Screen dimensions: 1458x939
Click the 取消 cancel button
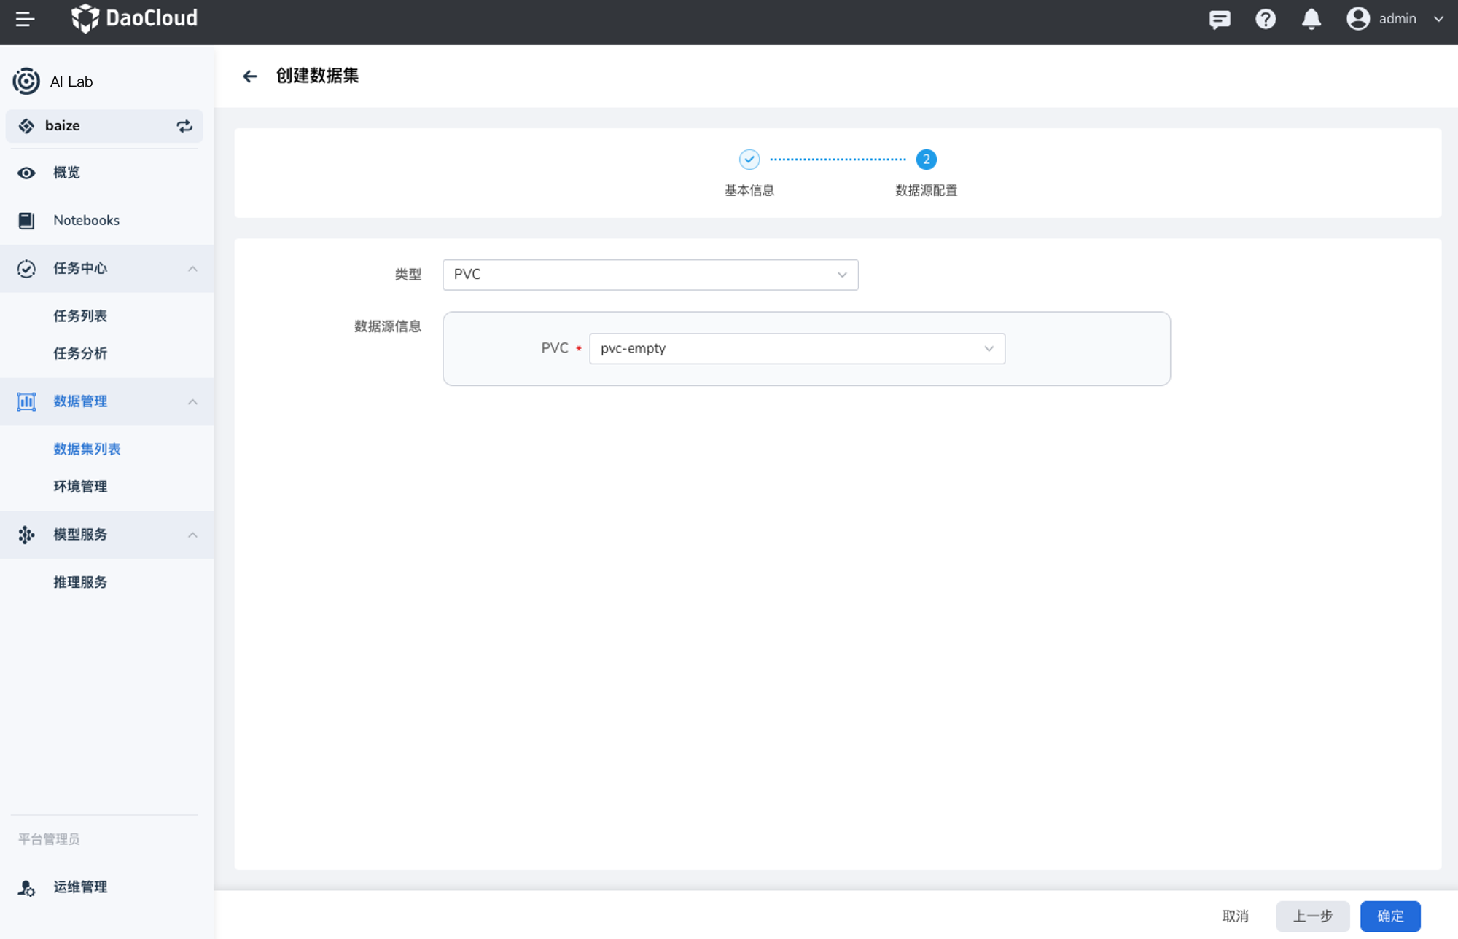pyautogui.click(x=1235, y=916)
